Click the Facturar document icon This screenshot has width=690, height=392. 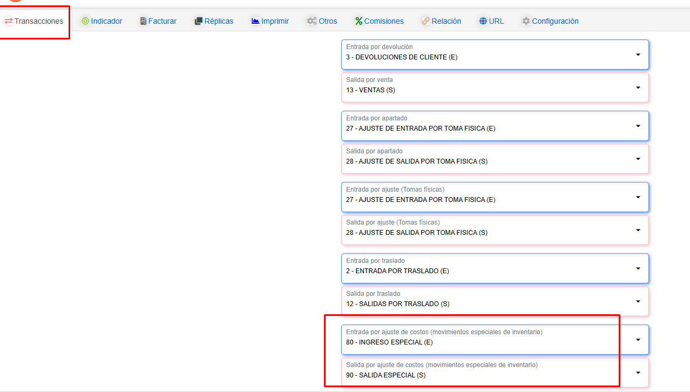click(143, 21)
